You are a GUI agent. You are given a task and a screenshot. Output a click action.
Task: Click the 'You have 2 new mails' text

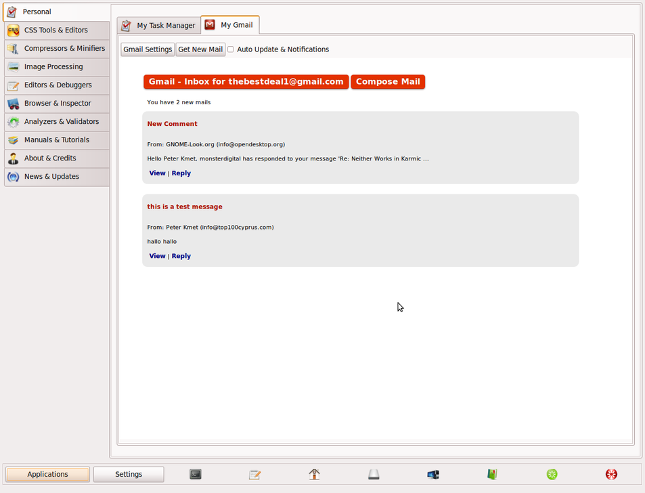(179, 102)
